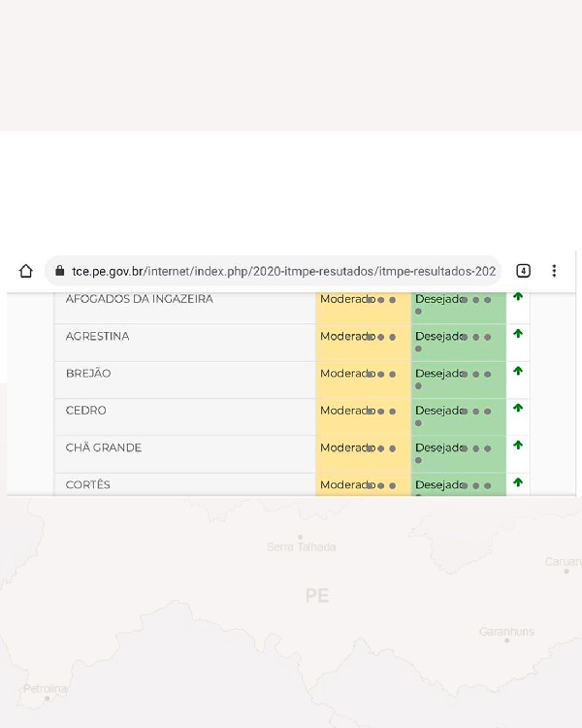Image resolution: width=582 pixels, height=728 pixels.
Task: Click the Desejado cell for BREJÃO
Action: (x=459, y=380)
